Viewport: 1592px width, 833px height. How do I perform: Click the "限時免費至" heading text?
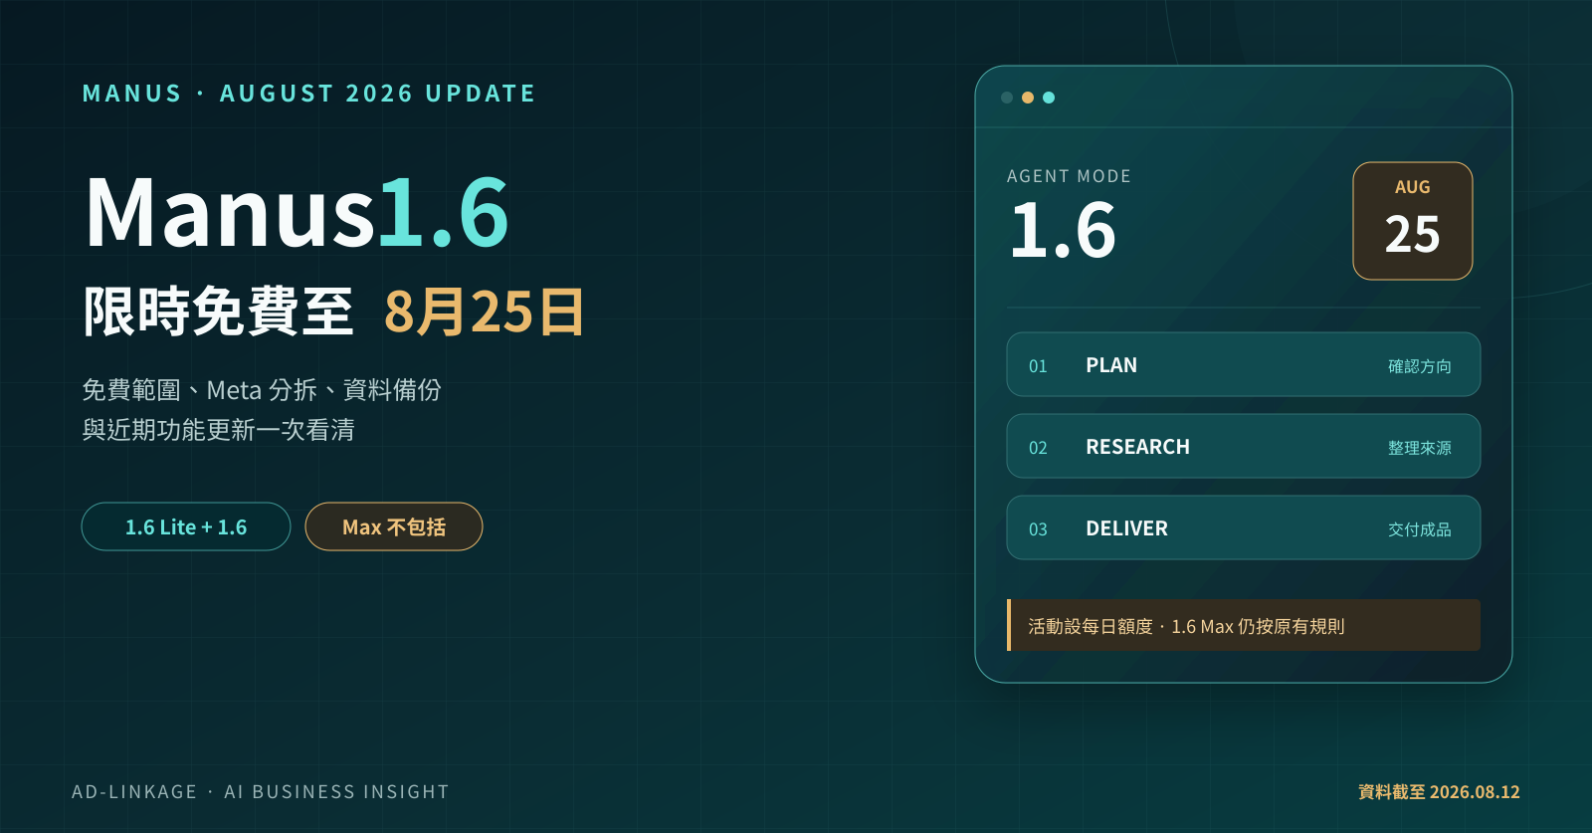tap(219, 312)
